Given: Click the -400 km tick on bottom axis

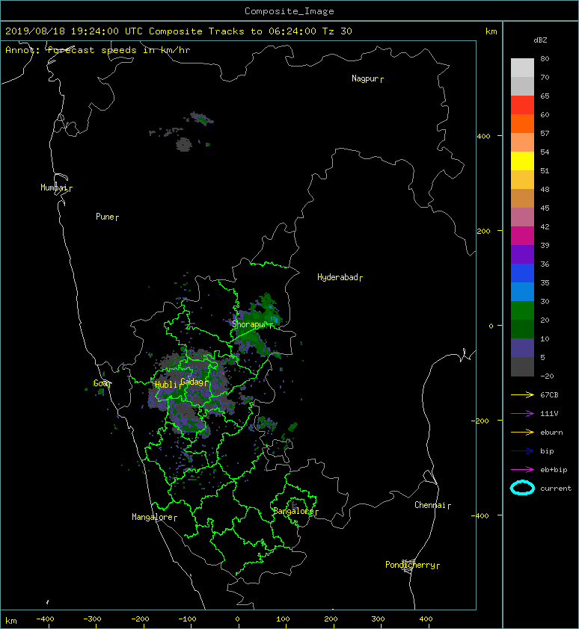Looking at the screenshot, I should [45, 619].
